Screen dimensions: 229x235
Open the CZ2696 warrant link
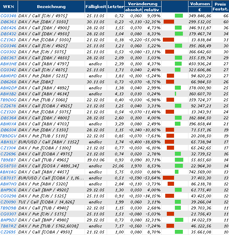8,154
